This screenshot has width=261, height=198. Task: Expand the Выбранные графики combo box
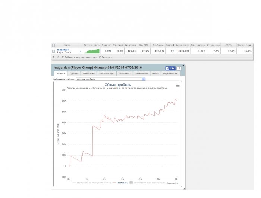click(144, 79)
